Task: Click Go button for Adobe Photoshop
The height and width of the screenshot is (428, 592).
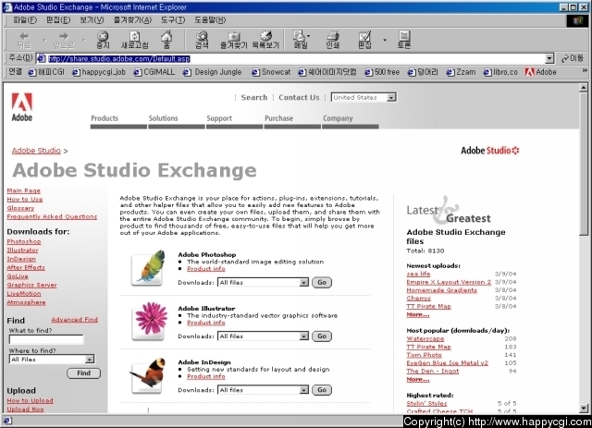Action: click(322, 282)
